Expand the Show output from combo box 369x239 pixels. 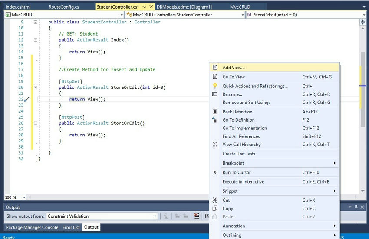coord(155,216)
